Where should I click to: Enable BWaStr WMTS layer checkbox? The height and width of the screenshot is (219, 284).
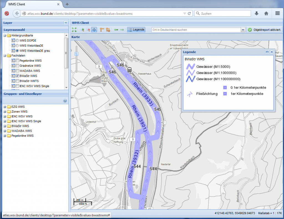point(17,81)
